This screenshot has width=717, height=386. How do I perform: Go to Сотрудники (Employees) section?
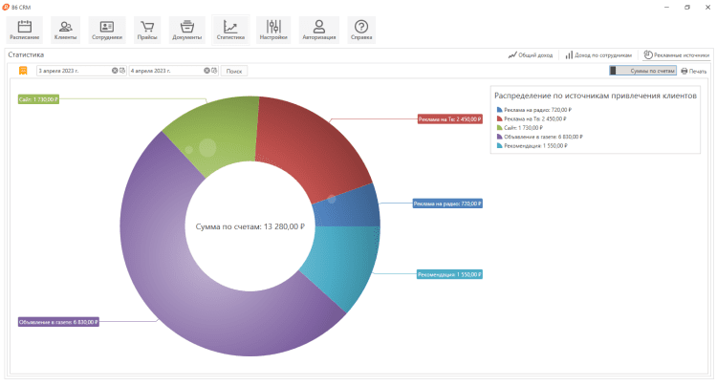click(x=107, y=30)
